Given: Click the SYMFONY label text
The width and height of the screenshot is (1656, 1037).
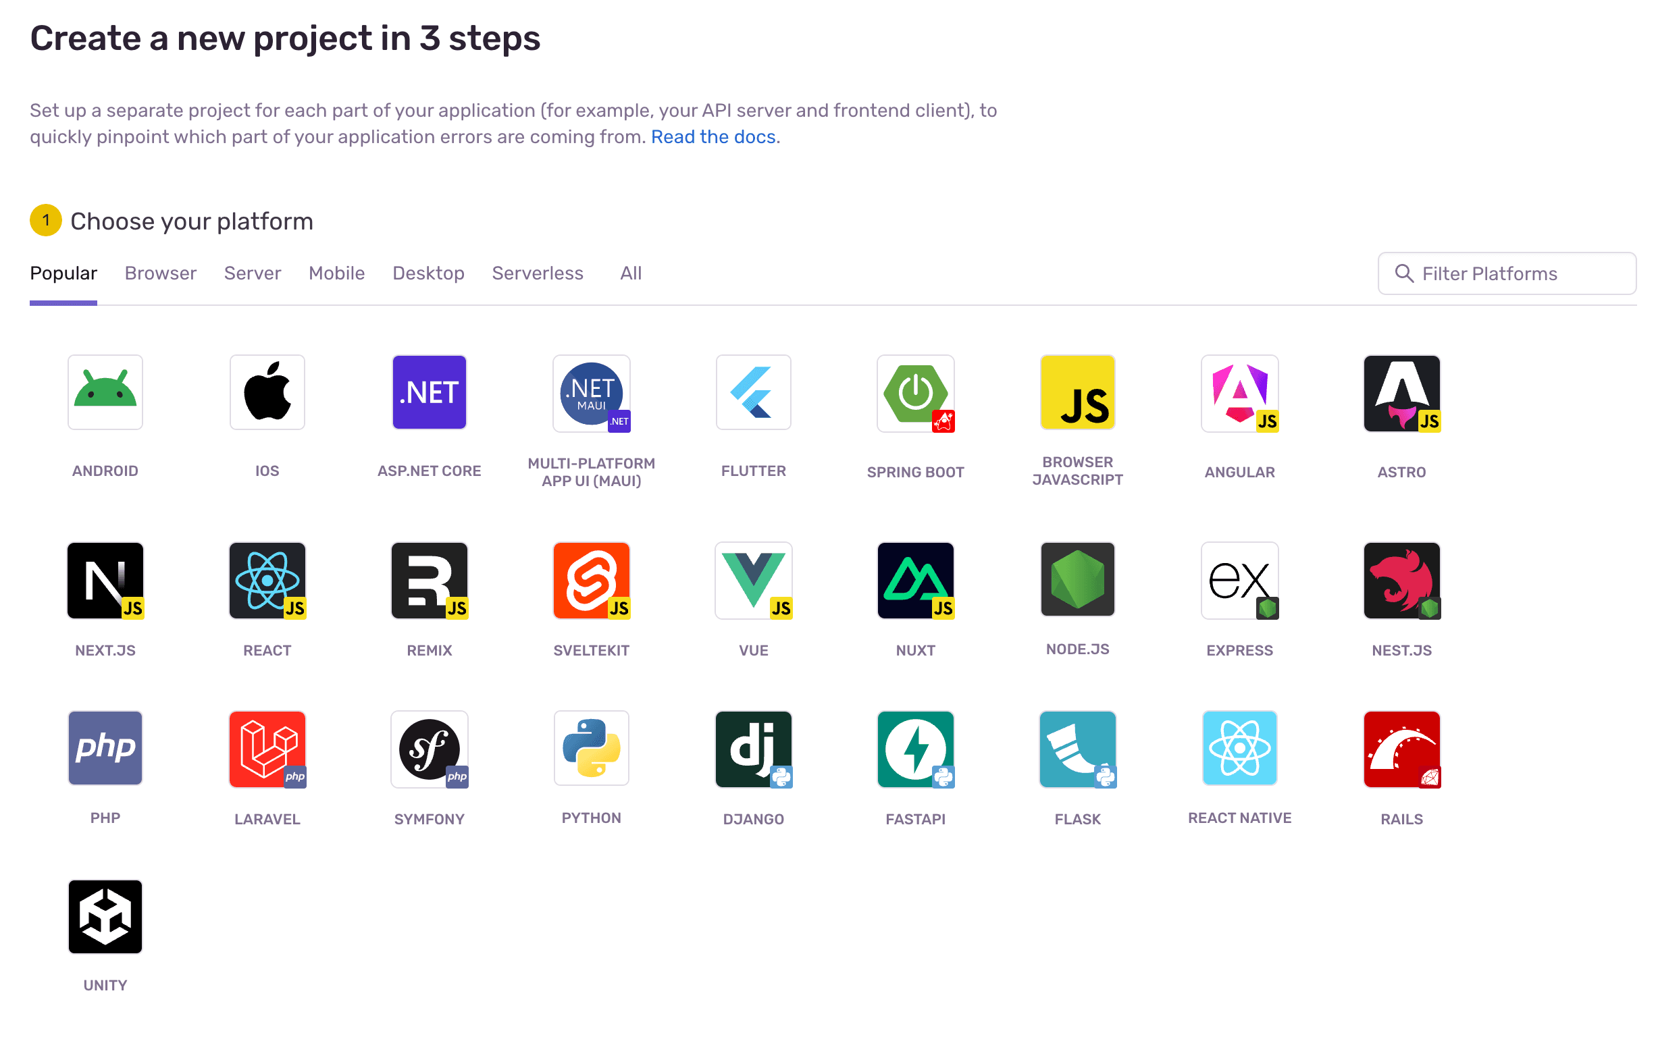Looking at the screenshot, I should pyautogui.click(x=429, y=820).
